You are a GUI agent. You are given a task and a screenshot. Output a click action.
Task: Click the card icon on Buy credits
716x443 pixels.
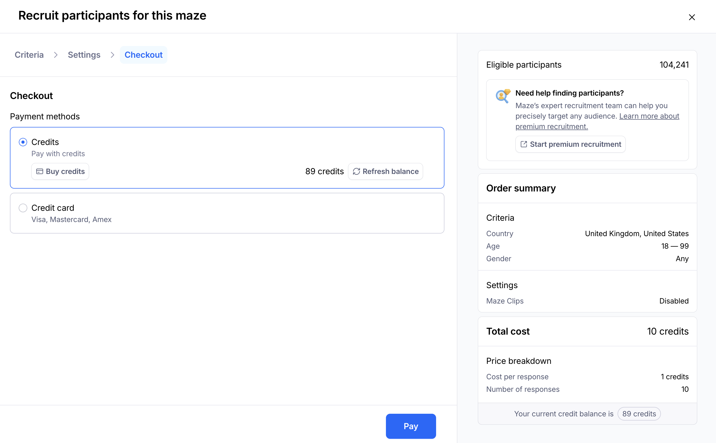tap(39, 171)
